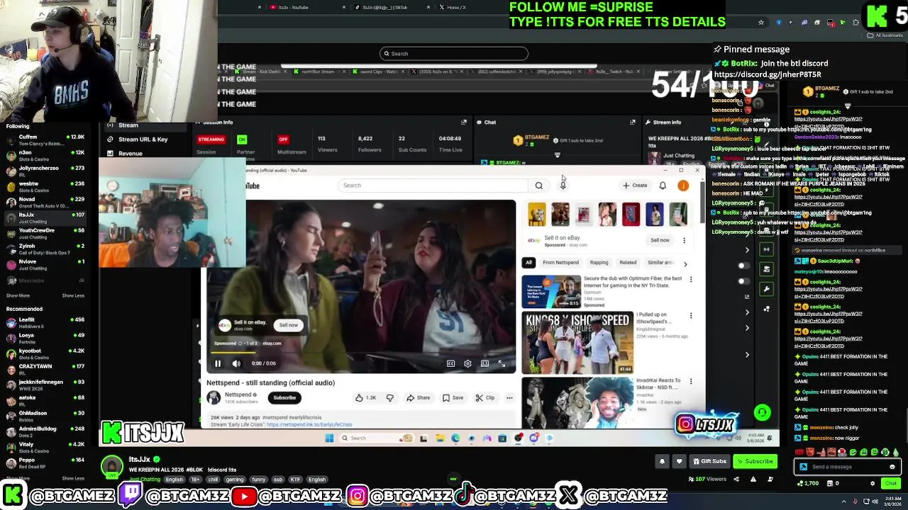Viewport: 908px width, 510px height.
Task: Click the YouTube search input field
Action: (433, 186)
